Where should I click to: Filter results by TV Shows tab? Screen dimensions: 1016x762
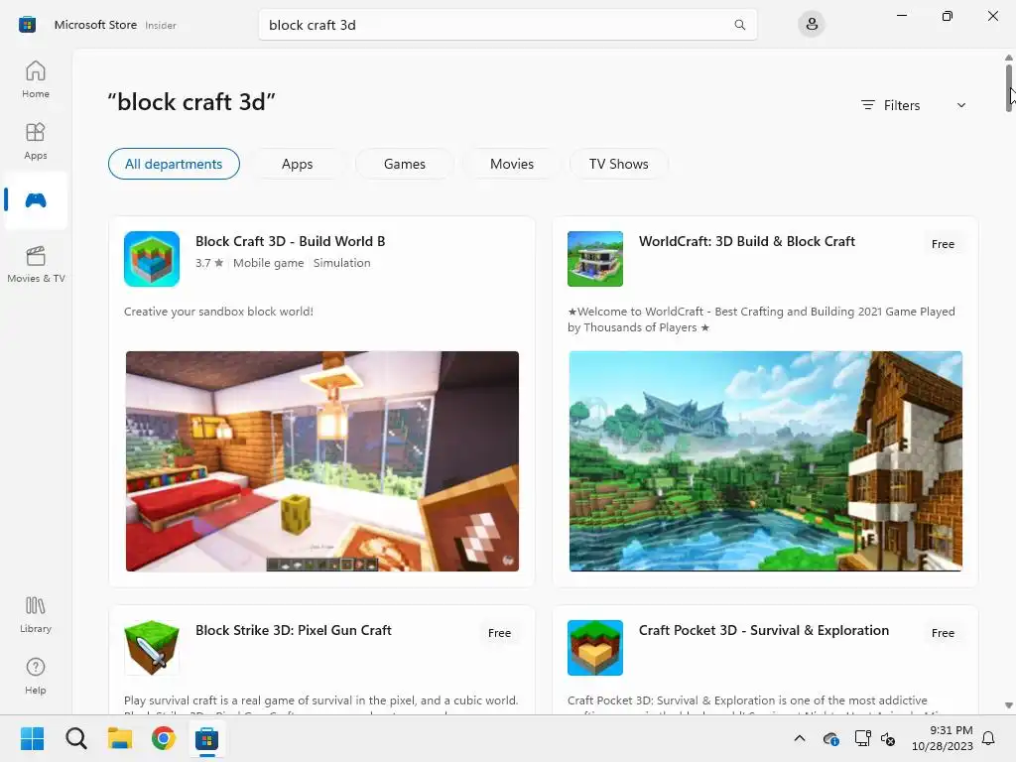pyautogui.click(x=619, y=164)
